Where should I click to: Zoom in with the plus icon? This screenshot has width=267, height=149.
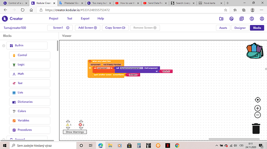(x=258, y=108)
